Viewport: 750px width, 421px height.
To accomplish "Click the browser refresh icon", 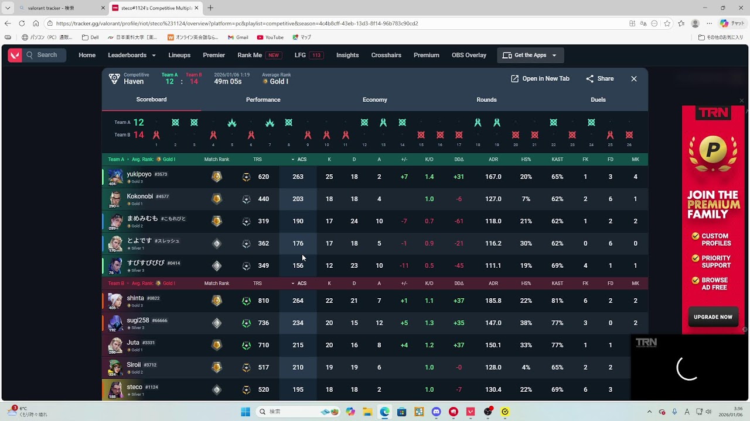I will point(22,23).
